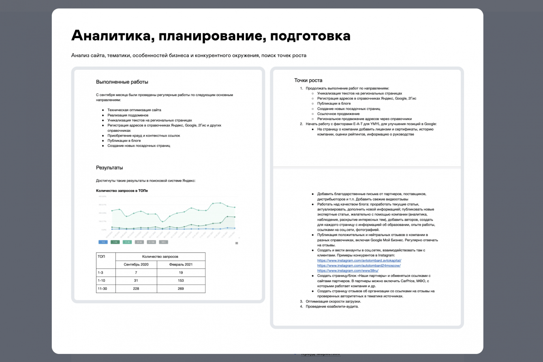
Task: Open the www38ru Instagram link
Action: [348, 270]
